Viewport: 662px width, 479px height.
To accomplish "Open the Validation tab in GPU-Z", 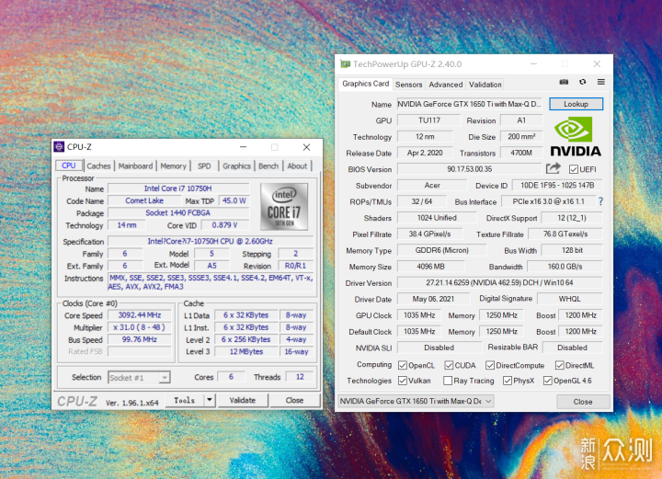I will [485, 85].
